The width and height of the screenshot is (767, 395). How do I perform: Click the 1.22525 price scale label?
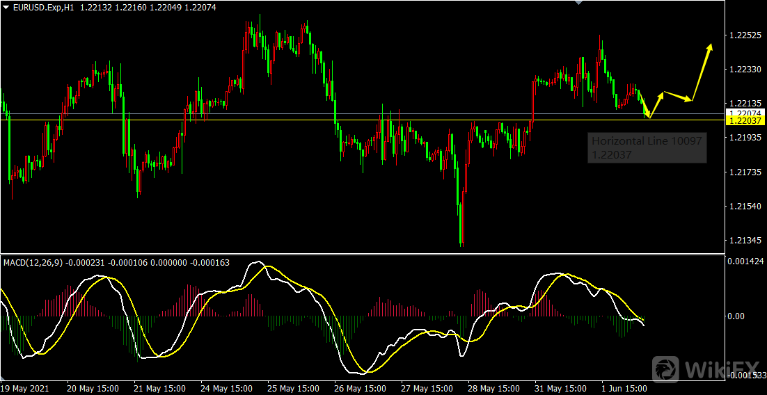tap(744, 35)
